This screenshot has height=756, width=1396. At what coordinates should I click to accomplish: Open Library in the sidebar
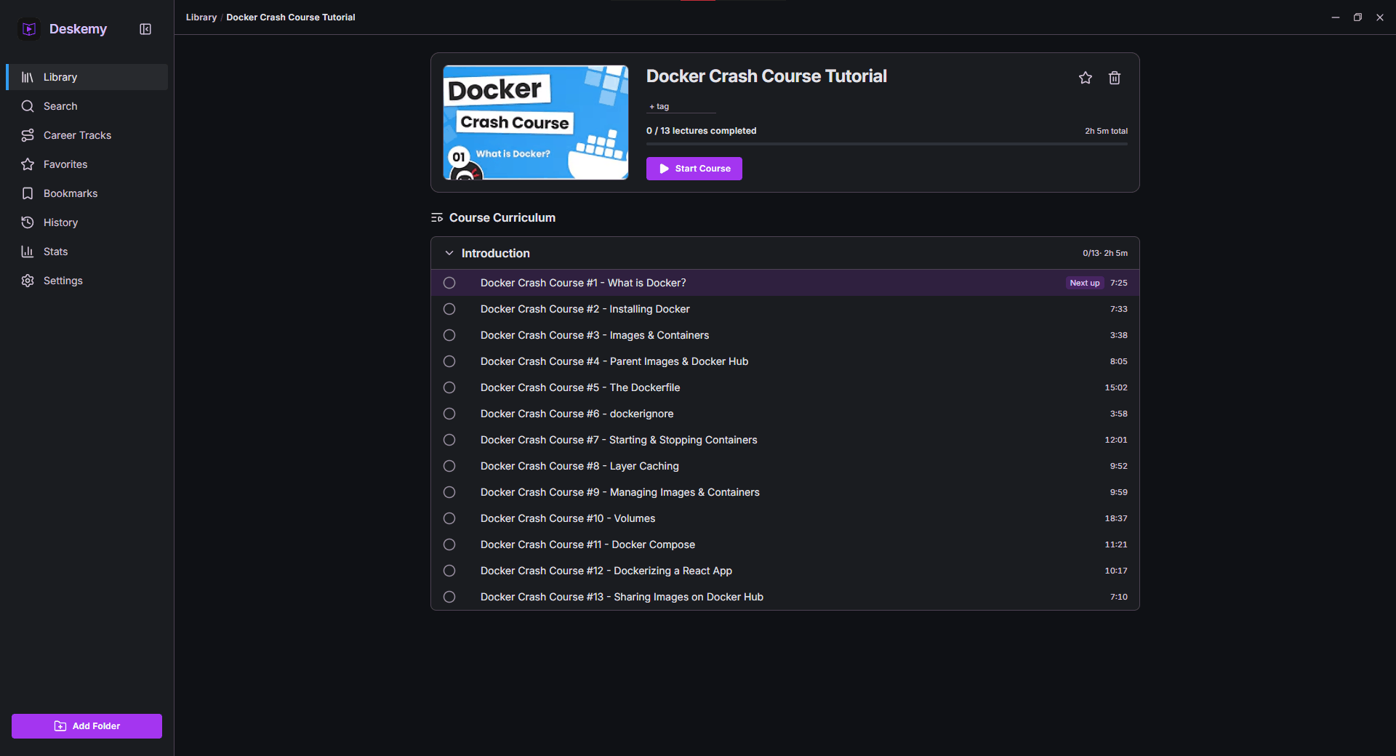click(87, 77)
